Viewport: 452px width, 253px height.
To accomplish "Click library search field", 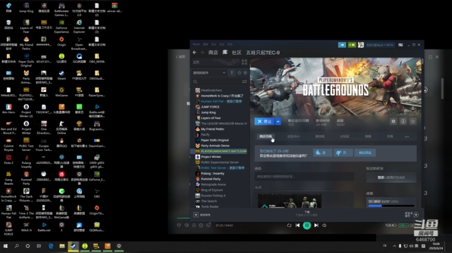I will tap(216, 81).
